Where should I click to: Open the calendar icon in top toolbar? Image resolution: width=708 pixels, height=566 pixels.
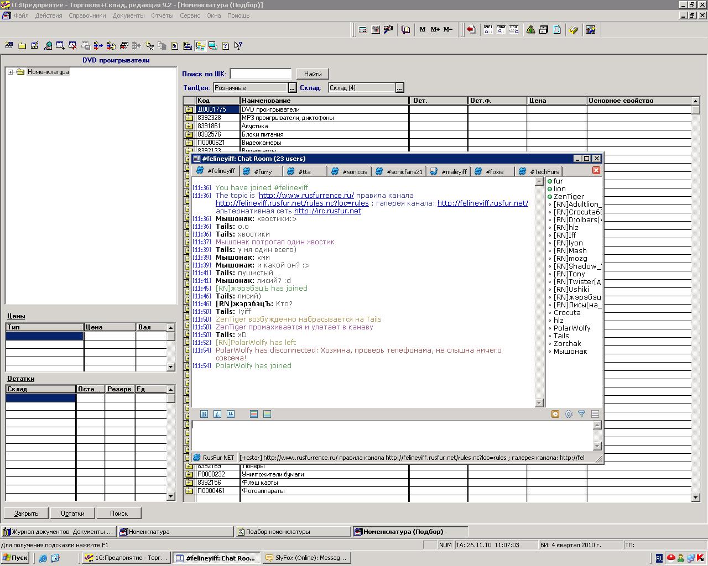coord(376,30)
